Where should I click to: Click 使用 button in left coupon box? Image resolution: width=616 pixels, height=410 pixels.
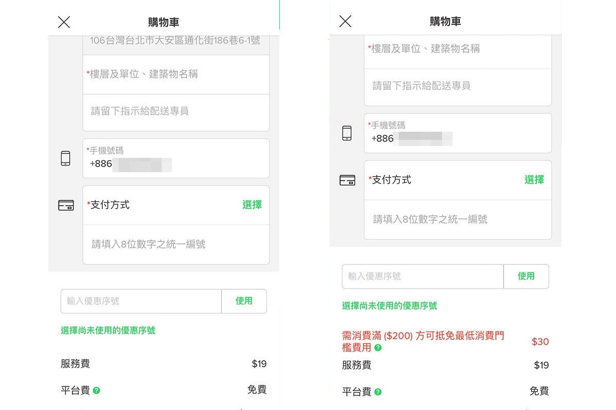click(244, 301)
